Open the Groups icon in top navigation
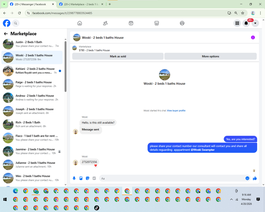The image size is (265, 212). (182, 23)
